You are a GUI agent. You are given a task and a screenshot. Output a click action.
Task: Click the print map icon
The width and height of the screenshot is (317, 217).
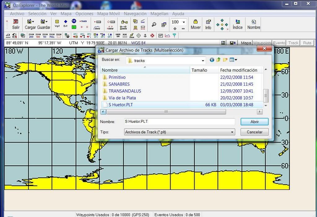[67, 36]
